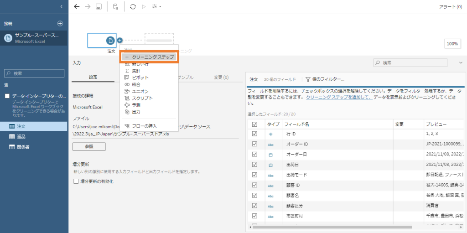Click the script icon beside スクリプト
Image resolution: width=467 pixels, height=233 pixels.
point(127,98)
